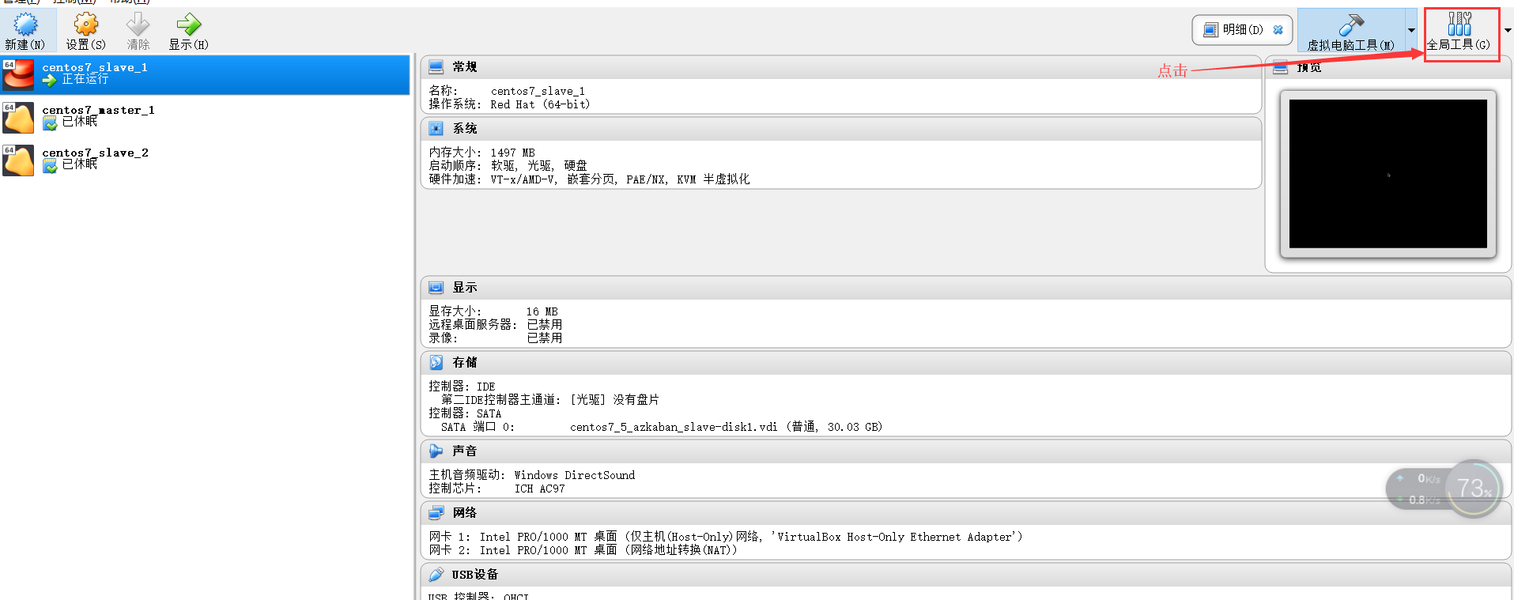Click the 0.8K/s network speed readout
The image size is (1514, 600).
1424,500
